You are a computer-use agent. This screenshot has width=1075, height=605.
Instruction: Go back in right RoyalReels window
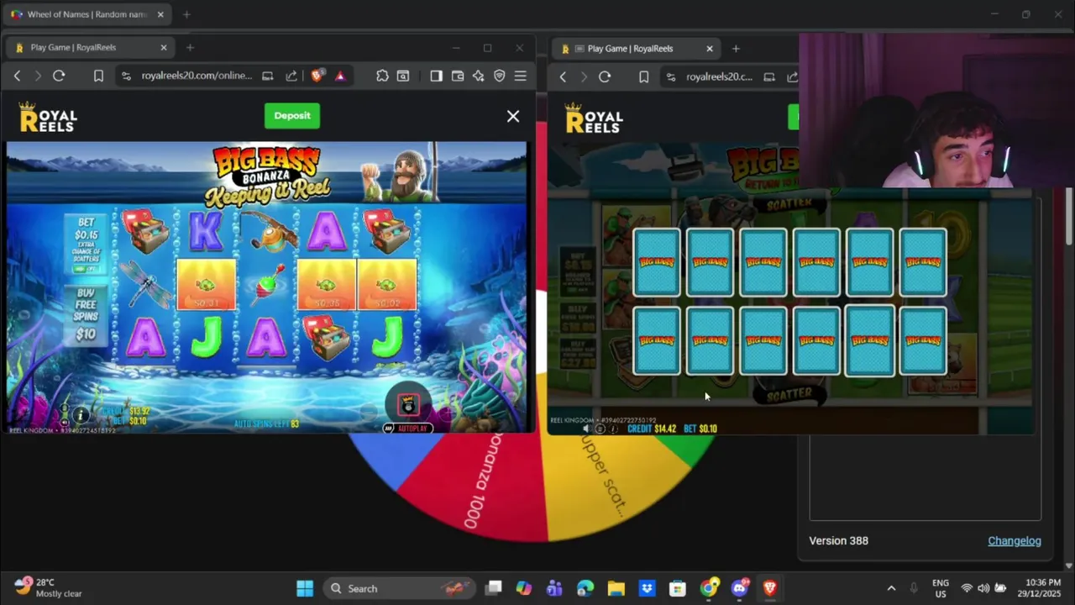coord(563,76)
